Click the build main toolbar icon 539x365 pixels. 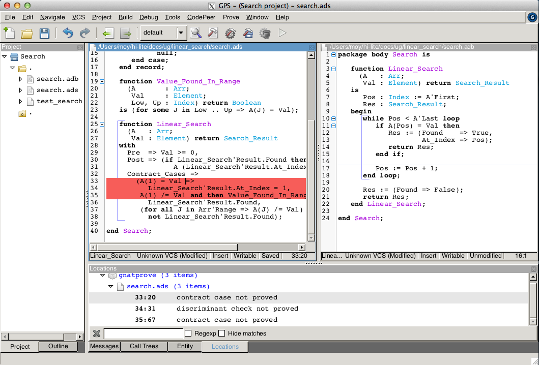click(248, 33)
